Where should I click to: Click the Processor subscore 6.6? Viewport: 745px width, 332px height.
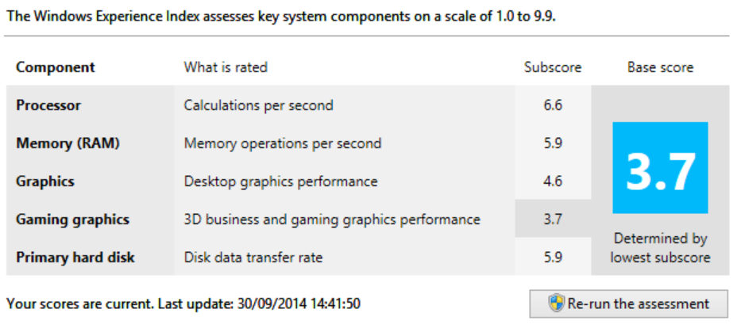pyautogui.click(x=553, y=105)
